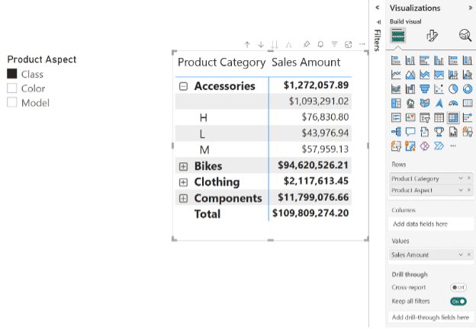
Task: Expand the Bikes row in matrix
Action: coord(183,166)
